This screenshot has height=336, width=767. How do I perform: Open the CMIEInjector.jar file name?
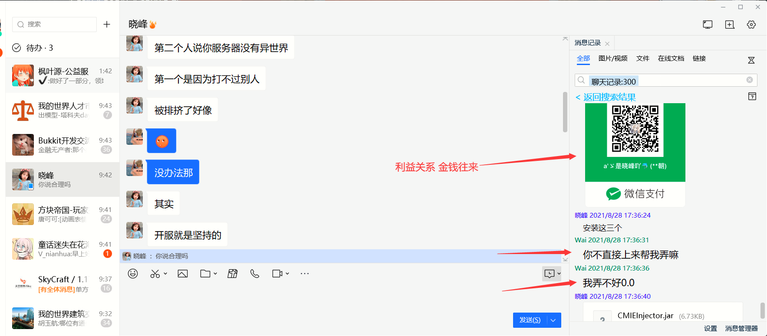tap(645, 316)
